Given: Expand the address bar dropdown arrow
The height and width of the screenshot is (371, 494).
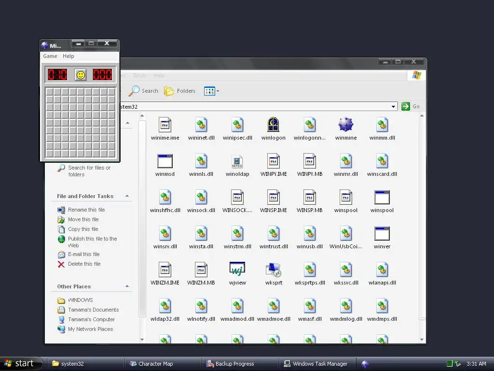Looking at the screenshot, I should pyautogui.click(x=393, y=107).
